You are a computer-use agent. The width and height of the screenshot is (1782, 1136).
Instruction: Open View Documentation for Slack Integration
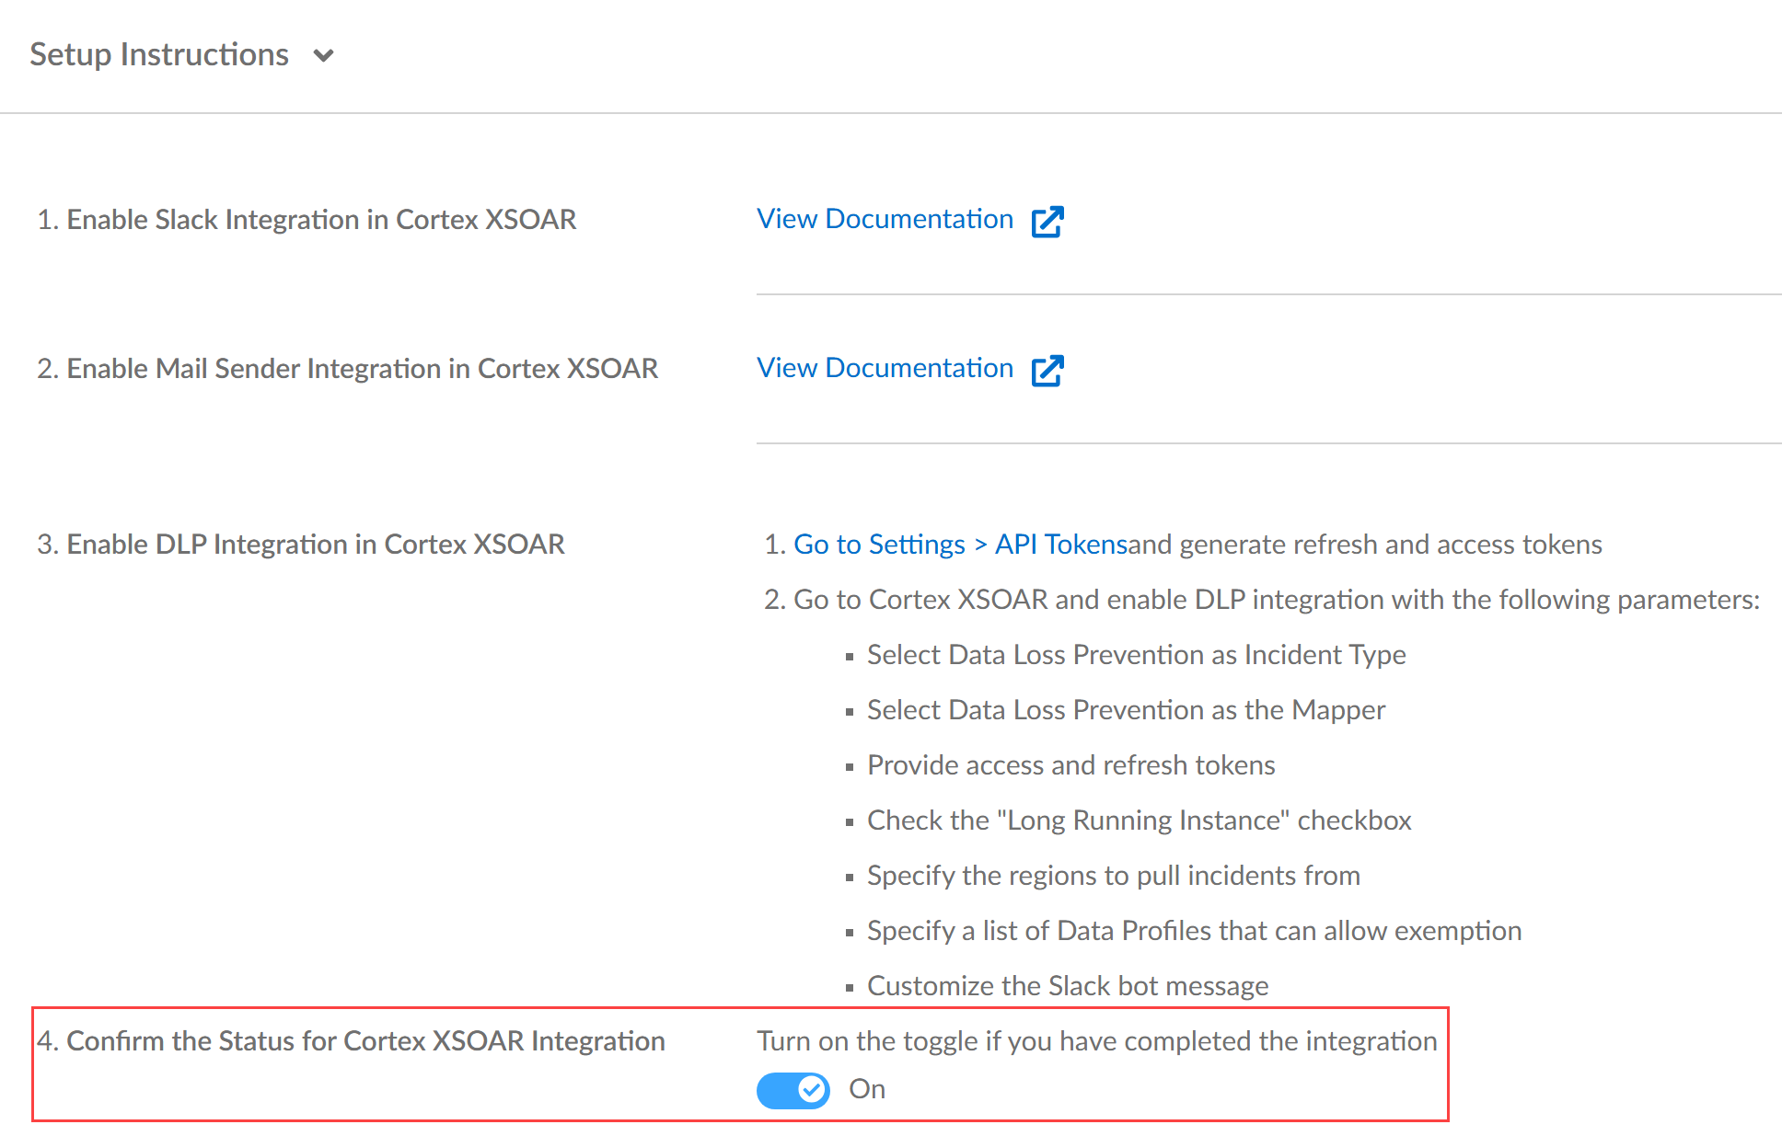click(885, 219)
